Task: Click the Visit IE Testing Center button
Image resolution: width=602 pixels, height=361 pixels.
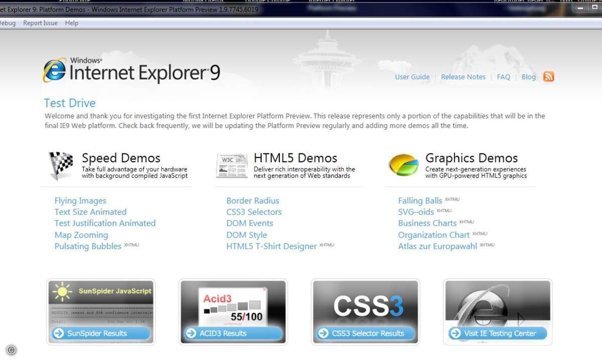Action: 498,333
